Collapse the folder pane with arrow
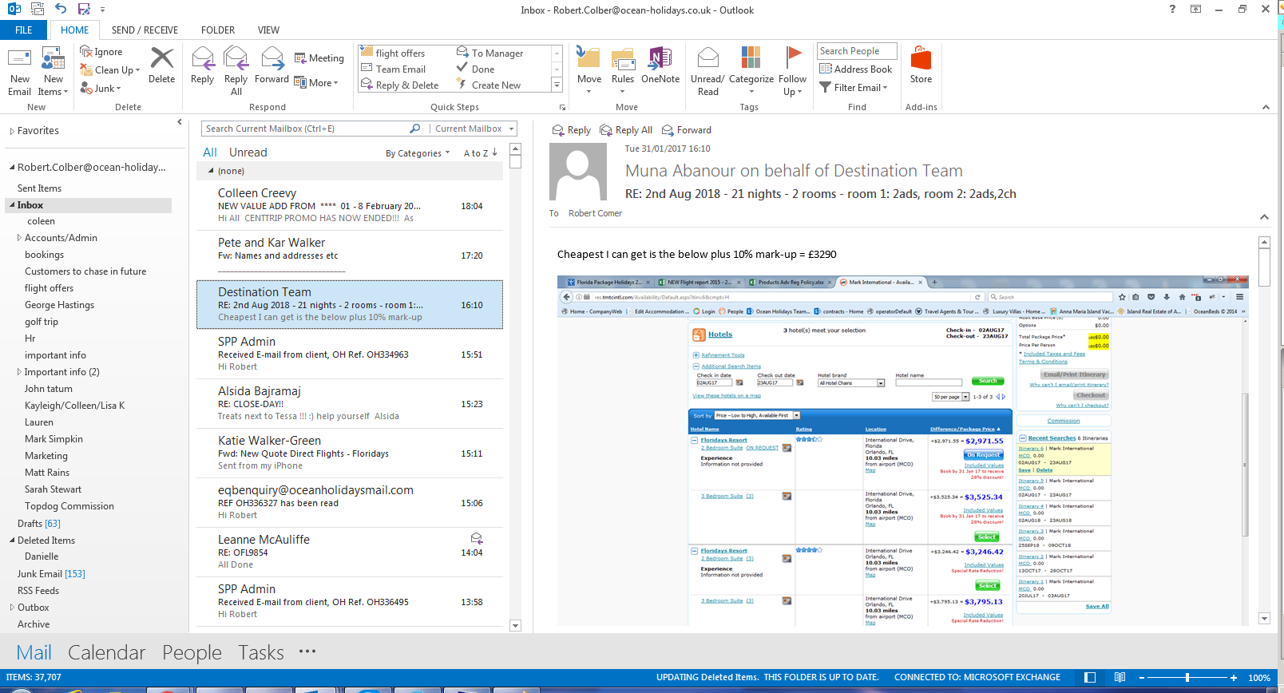 [x=180, y=122]
